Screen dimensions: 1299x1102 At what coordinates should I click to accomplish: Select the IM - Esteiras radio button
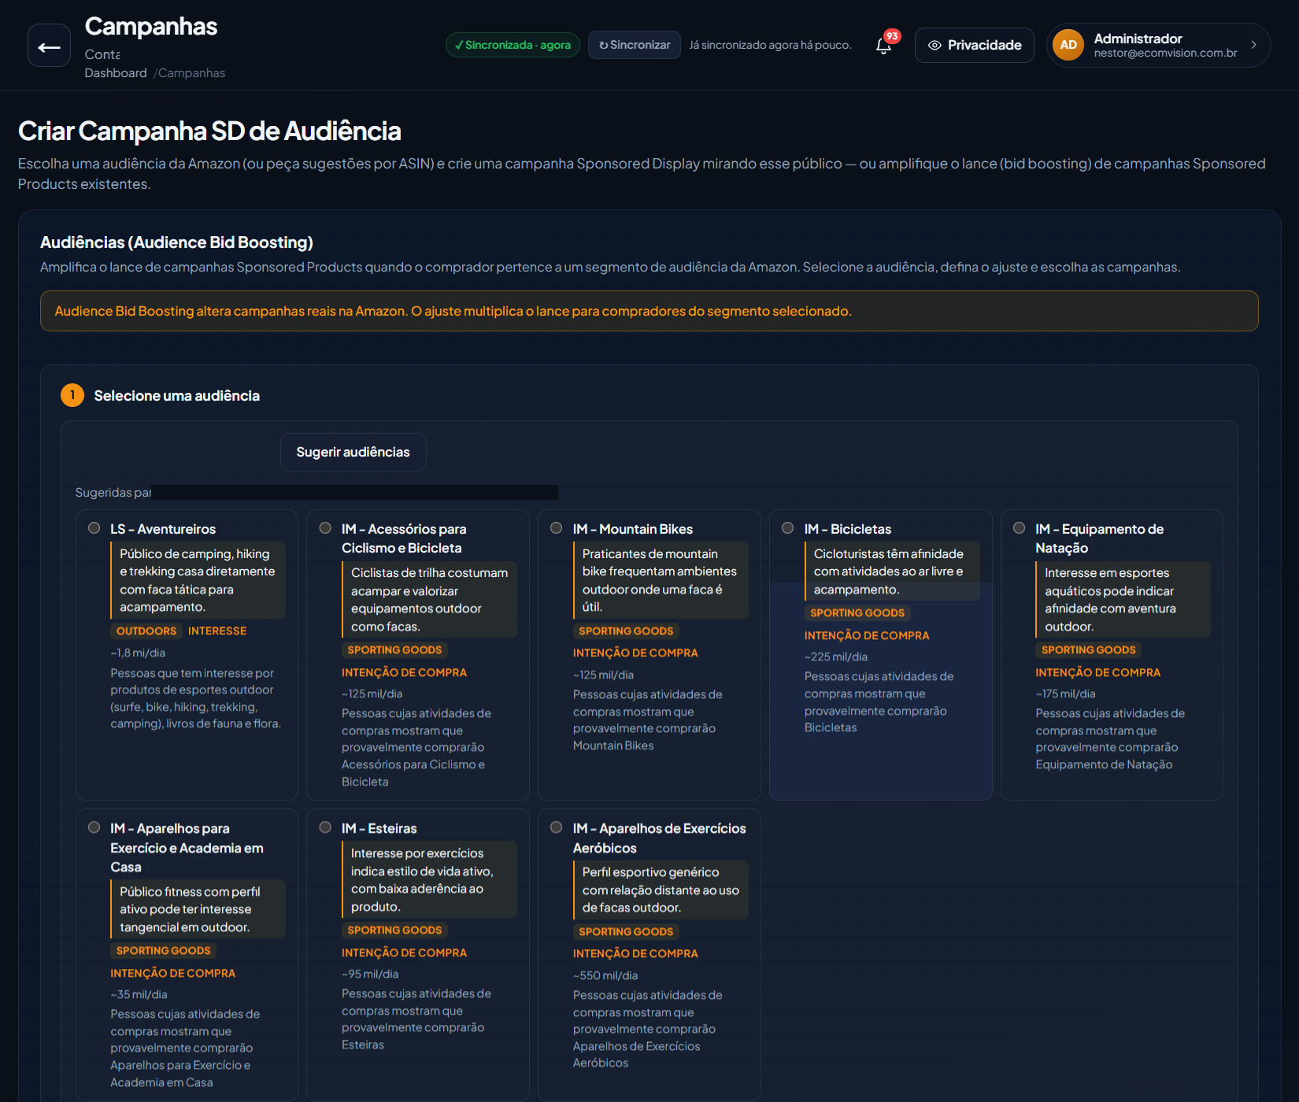[x=325, y=827]
